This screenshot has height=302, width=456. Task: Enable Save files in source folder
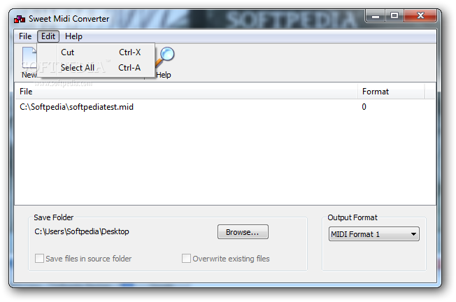(x=39, y=259)
